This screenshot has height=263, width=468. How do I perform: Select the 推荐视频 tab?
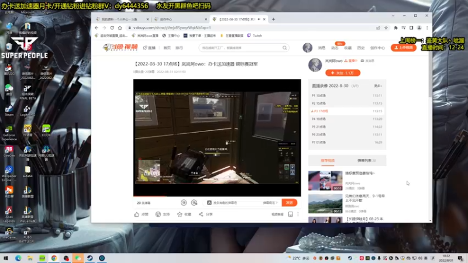tap(328, 160)
